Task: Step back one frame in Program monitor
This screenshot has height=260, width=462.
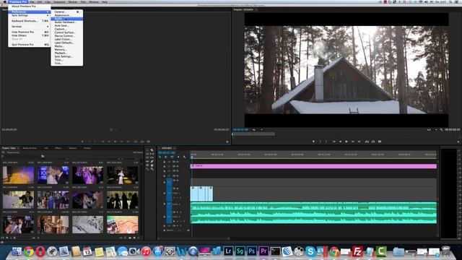Action: coord(340,142)
